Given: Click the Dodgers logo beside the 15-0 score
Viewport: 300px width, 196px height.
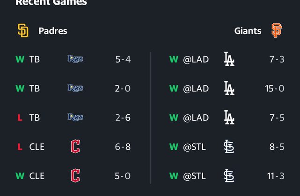Looking at the screenshot, I should [229, 88].
